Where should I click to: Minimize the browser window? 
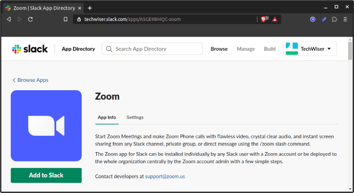point(326,7)
